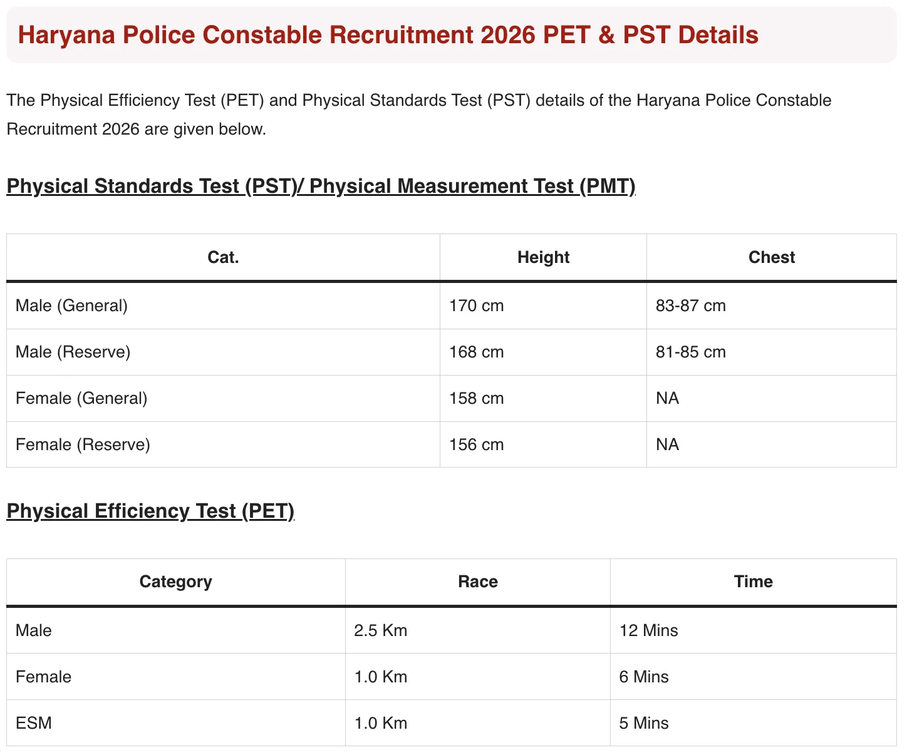This screenshot has height=755, width=907.
Task: Click the 170 cm height cell
Action: point(476,306)
